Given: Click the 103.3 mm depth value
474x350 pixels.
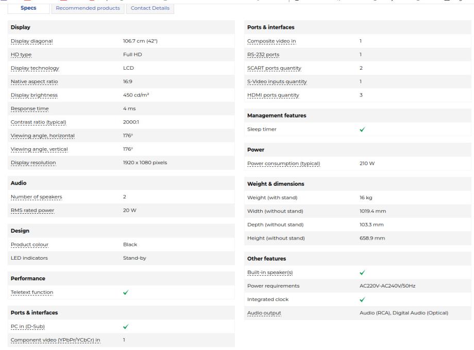Looking at the screenshot, I should click(371, 225).
